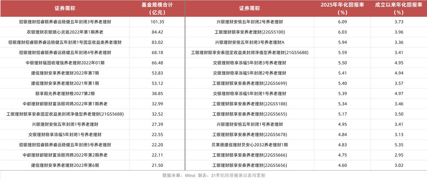Screen dimensions: 427x180
Task: Click the value 32.99
Action: (x=157, y=104)
